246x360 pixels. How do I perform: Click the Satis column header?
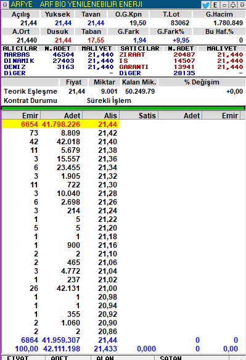(x=139, y=115)
